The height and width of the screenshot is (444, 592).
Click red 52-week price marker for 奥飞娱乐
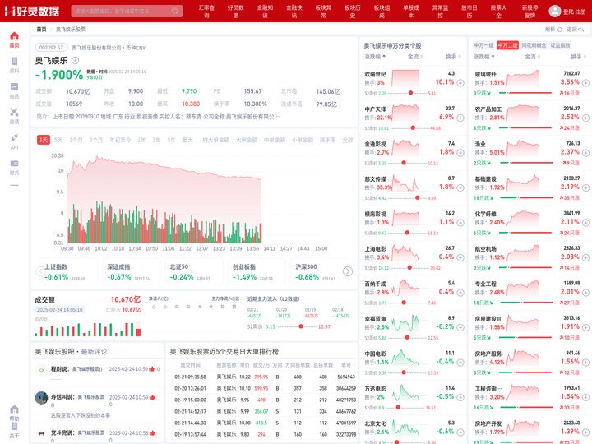click(x=301, y=326)
